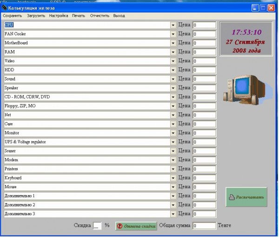Click the clock time 17:53:10
279x237 pixels.
click(246, 32)
